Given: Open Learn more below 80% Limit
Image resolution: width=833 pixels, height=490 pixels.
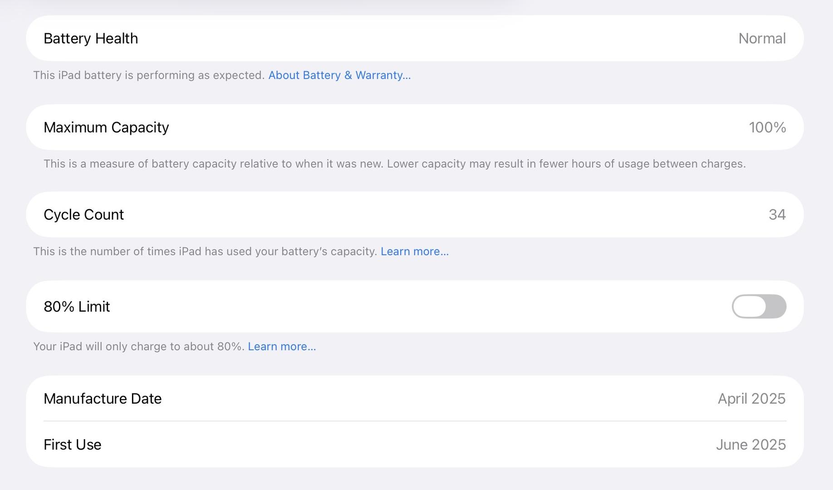Looking at the screenshot, I should [x=282, y=347].
